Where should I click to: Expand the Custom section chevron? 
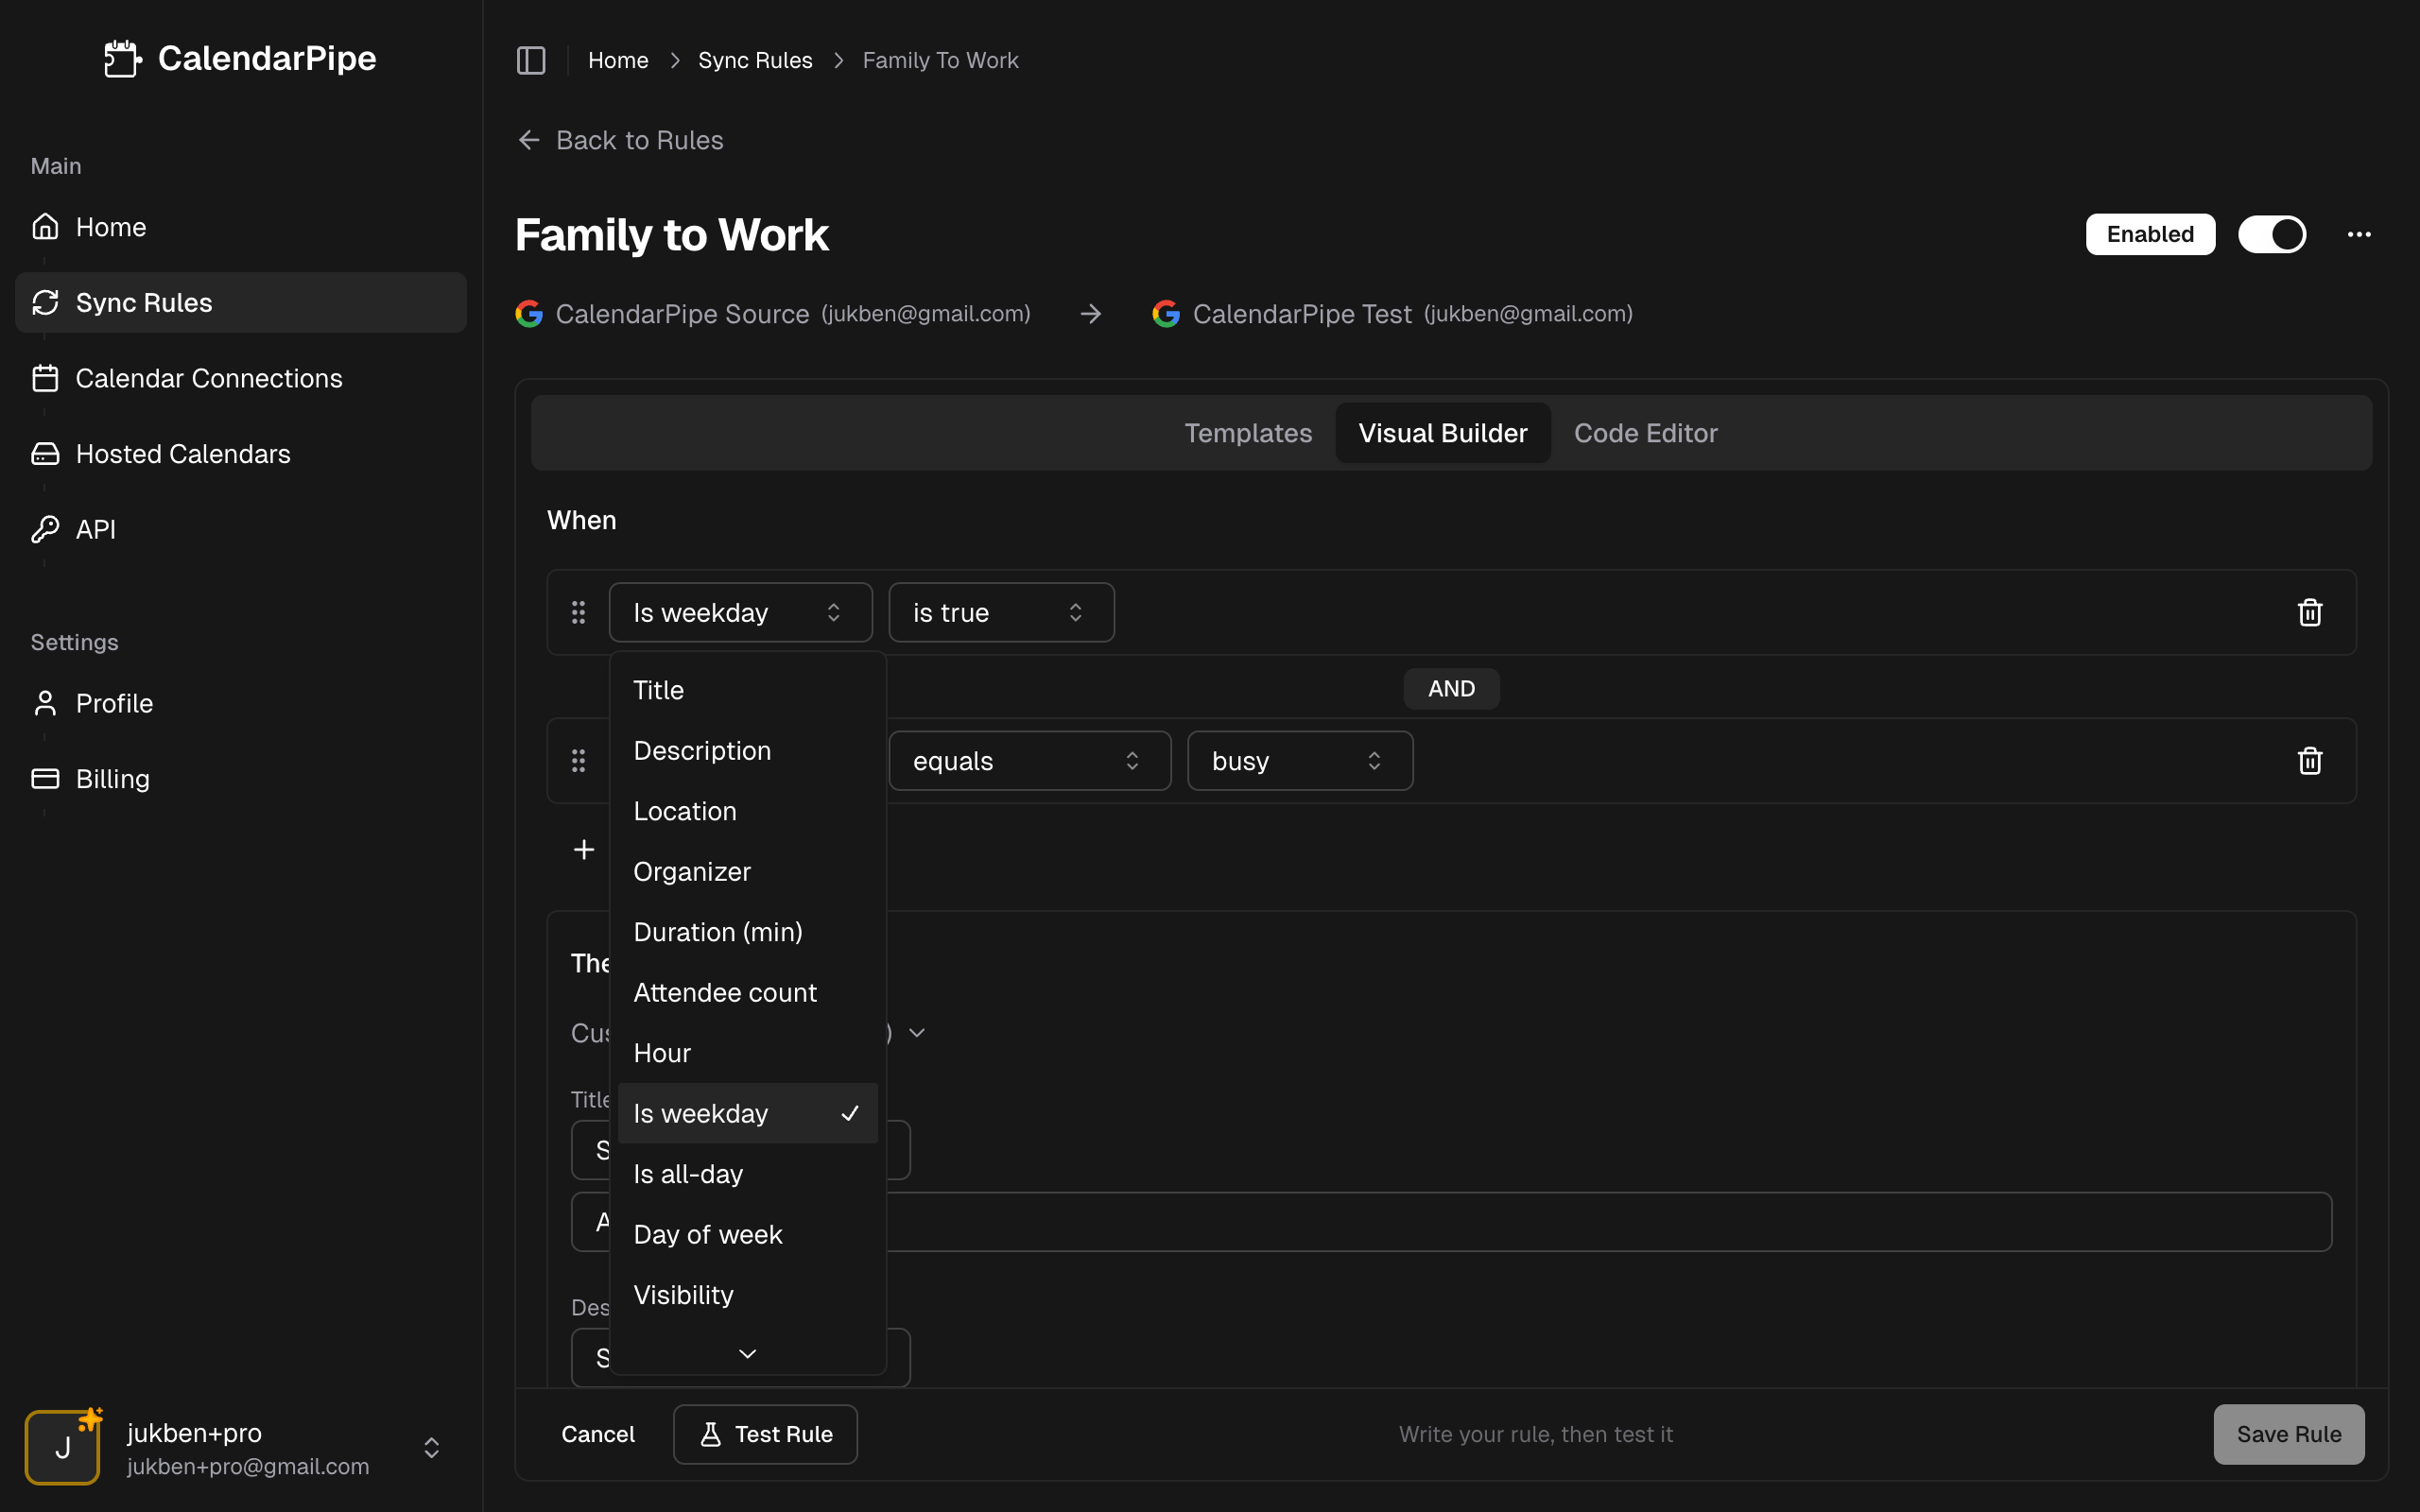tap(917, 1032)
